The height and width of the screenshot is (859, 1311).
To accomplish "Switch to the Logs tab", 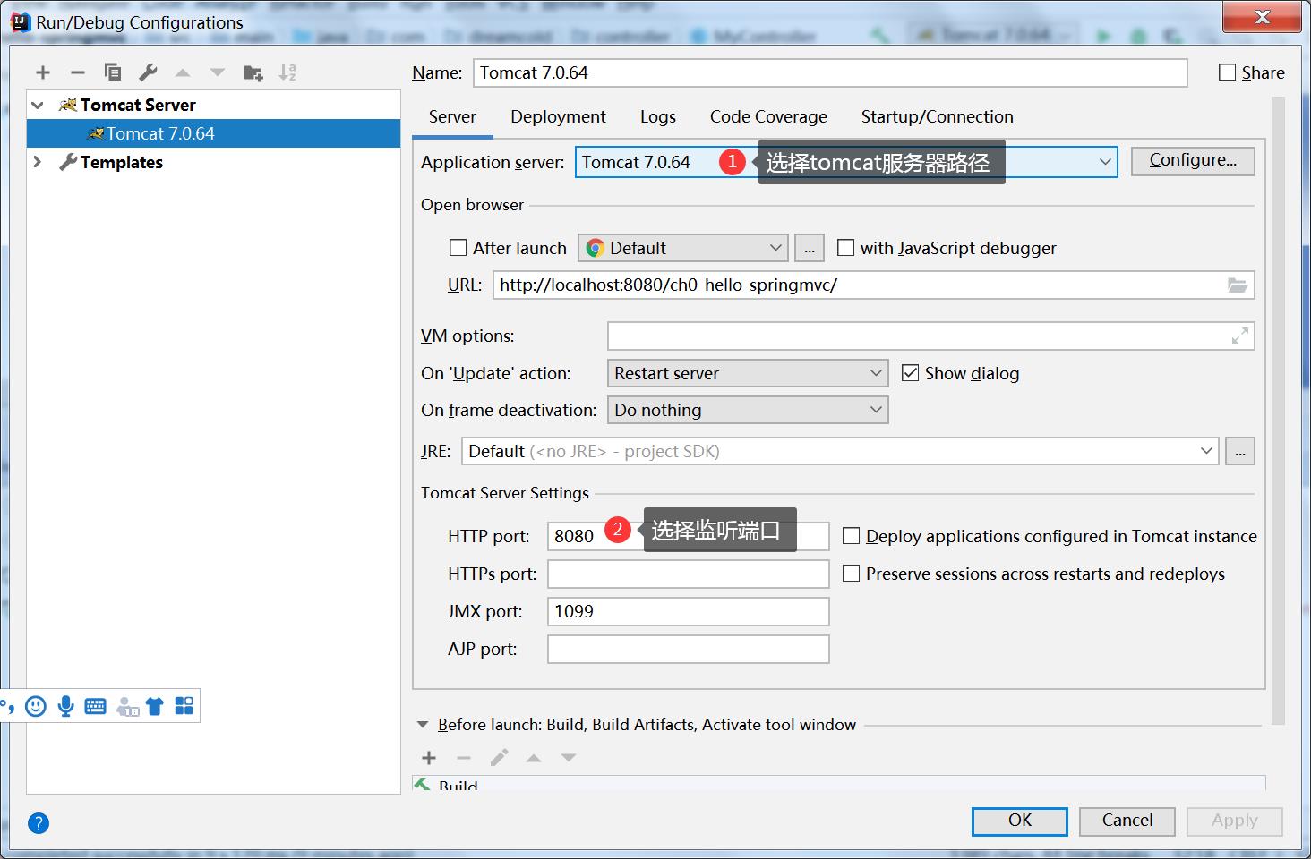I will [658, 117].
